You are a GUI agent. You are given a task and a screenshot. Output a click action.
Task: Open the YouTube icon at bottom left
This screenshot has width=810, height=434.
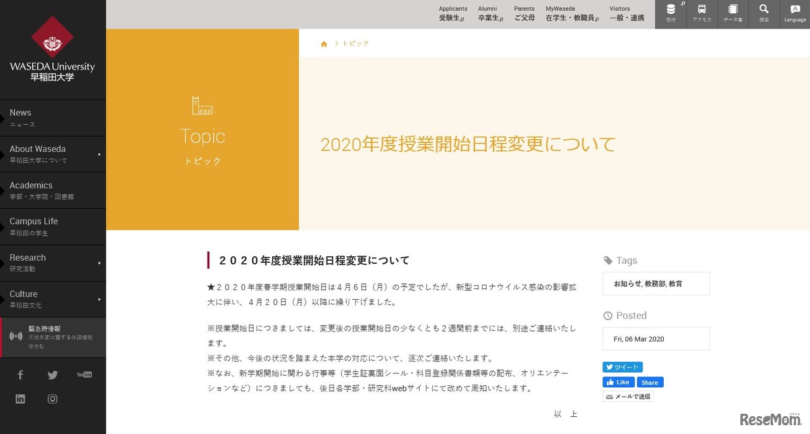tap(85, 375)
